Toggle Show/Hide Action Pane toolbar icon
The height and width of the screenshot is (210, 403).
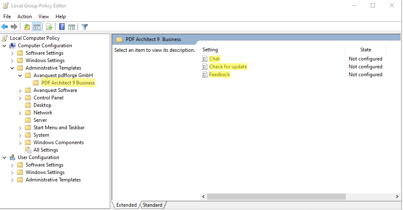tap(72, 27)
